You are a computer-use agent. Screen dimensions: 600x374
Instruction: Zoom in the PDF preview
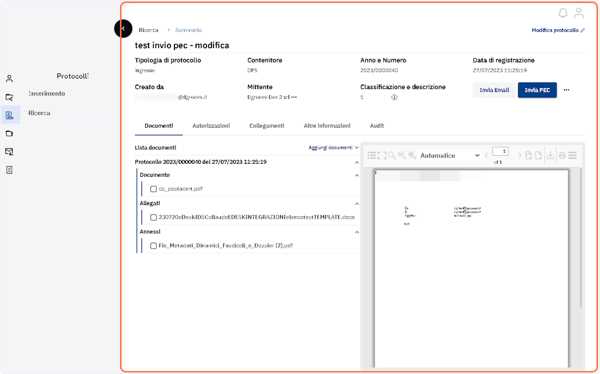tap(412, 156)
